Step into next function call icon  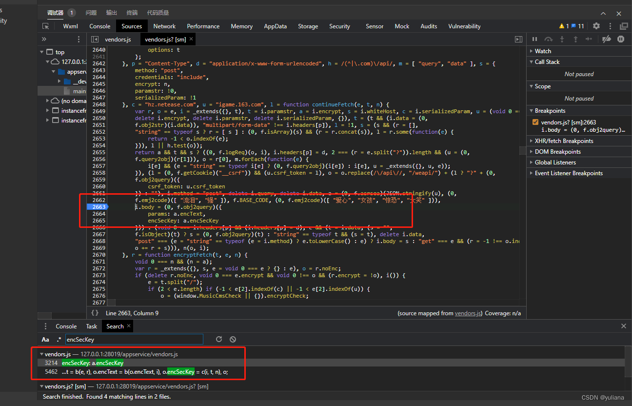pyautogui.click(x=562, y=39)
